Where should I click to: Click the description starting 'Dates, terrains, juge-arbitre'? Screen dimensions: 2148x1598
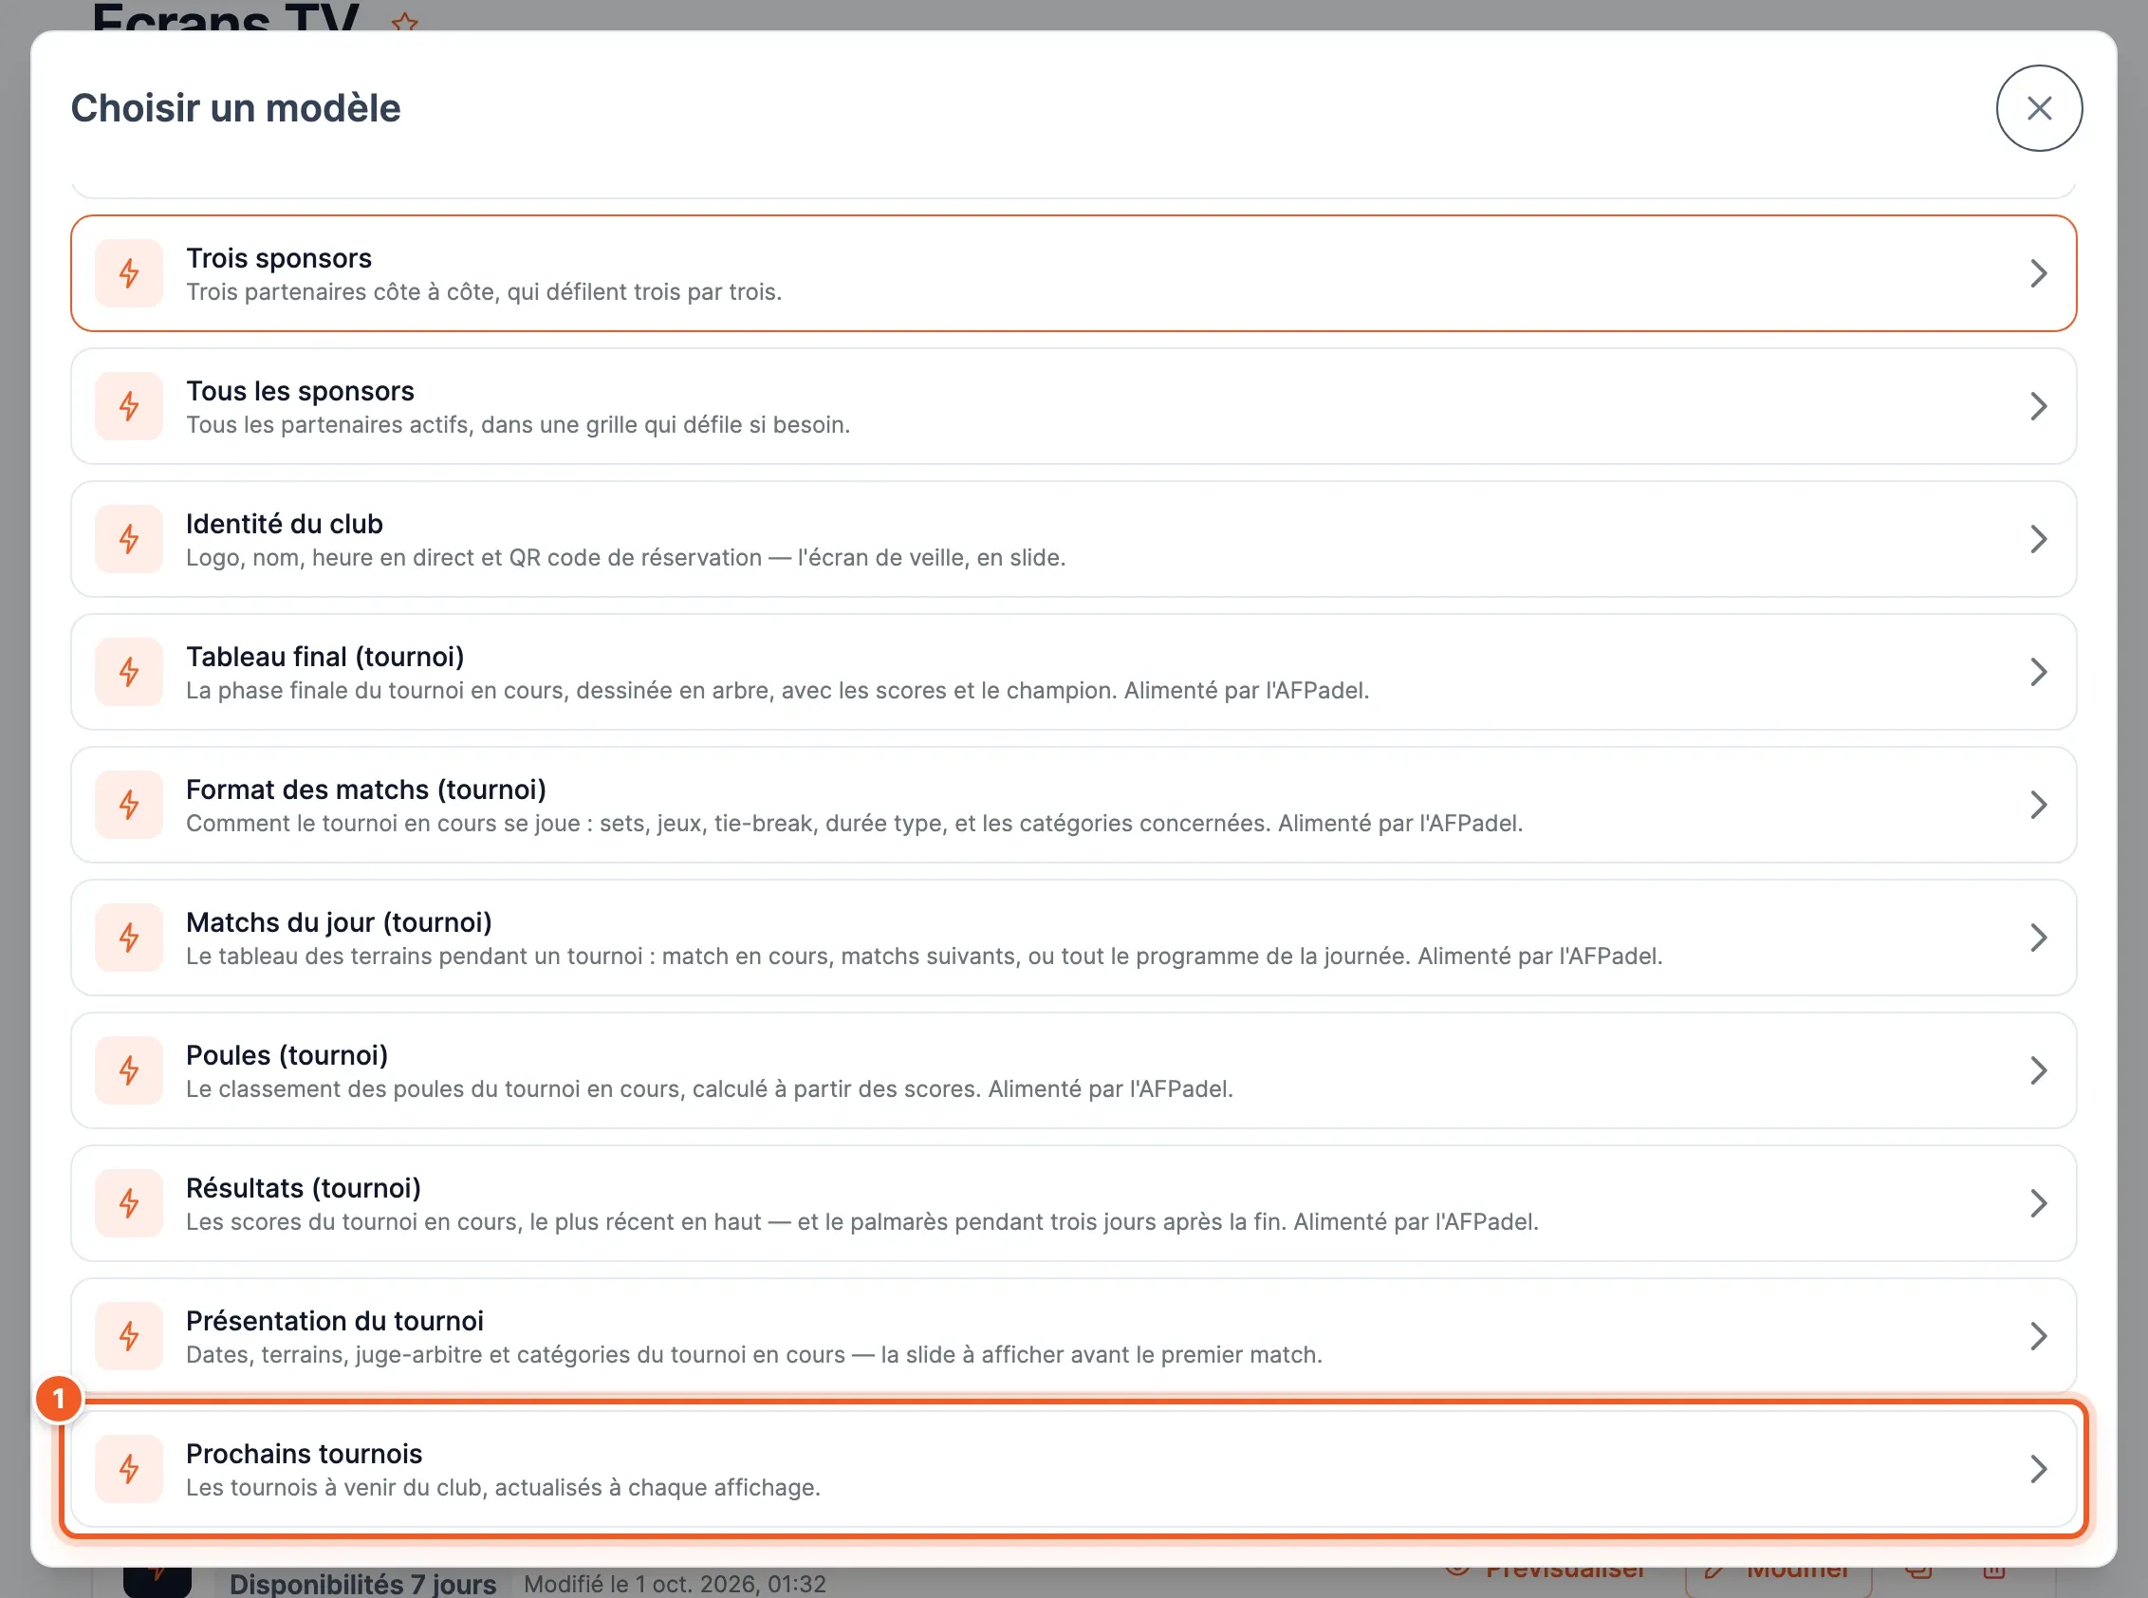point(753,1355)
